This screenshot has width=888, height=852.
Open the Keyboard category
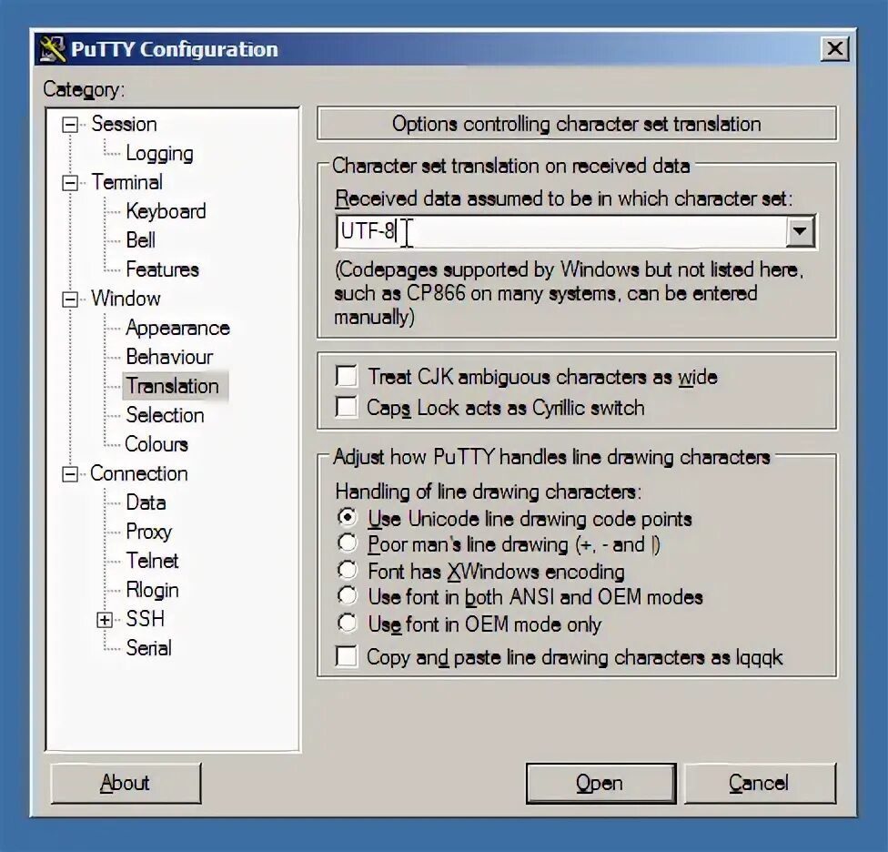[166, 211]
